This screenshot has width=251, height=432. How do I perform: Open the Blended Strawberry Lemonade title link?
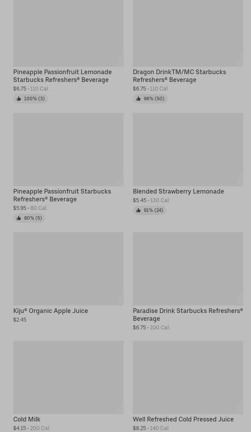[x=178, y=191]
